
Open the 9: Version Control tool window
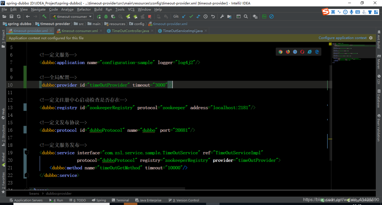pyautogui.click(x=184, y=200)
